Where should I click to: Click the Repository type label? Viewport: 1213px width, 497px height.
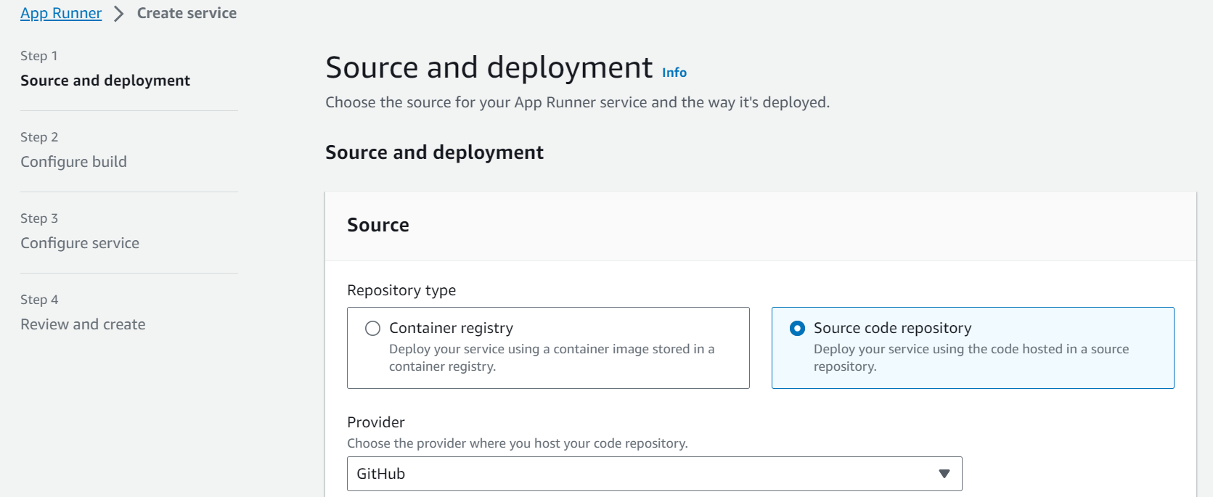pos(401,290)
